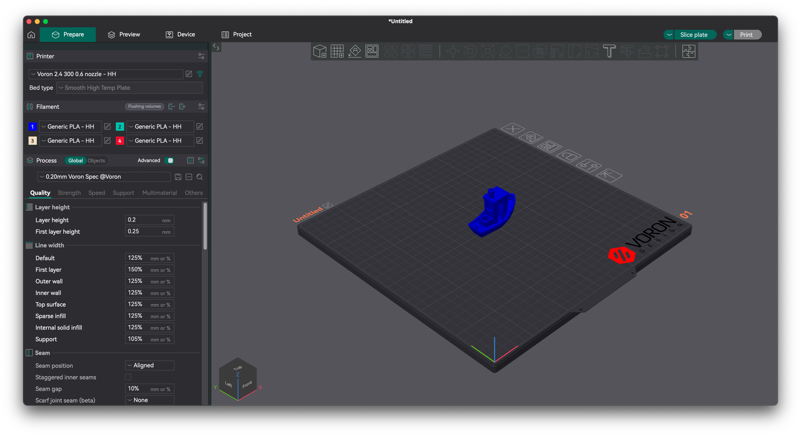Open the Others settings tab
801x436 pixels.
point(193,193)
